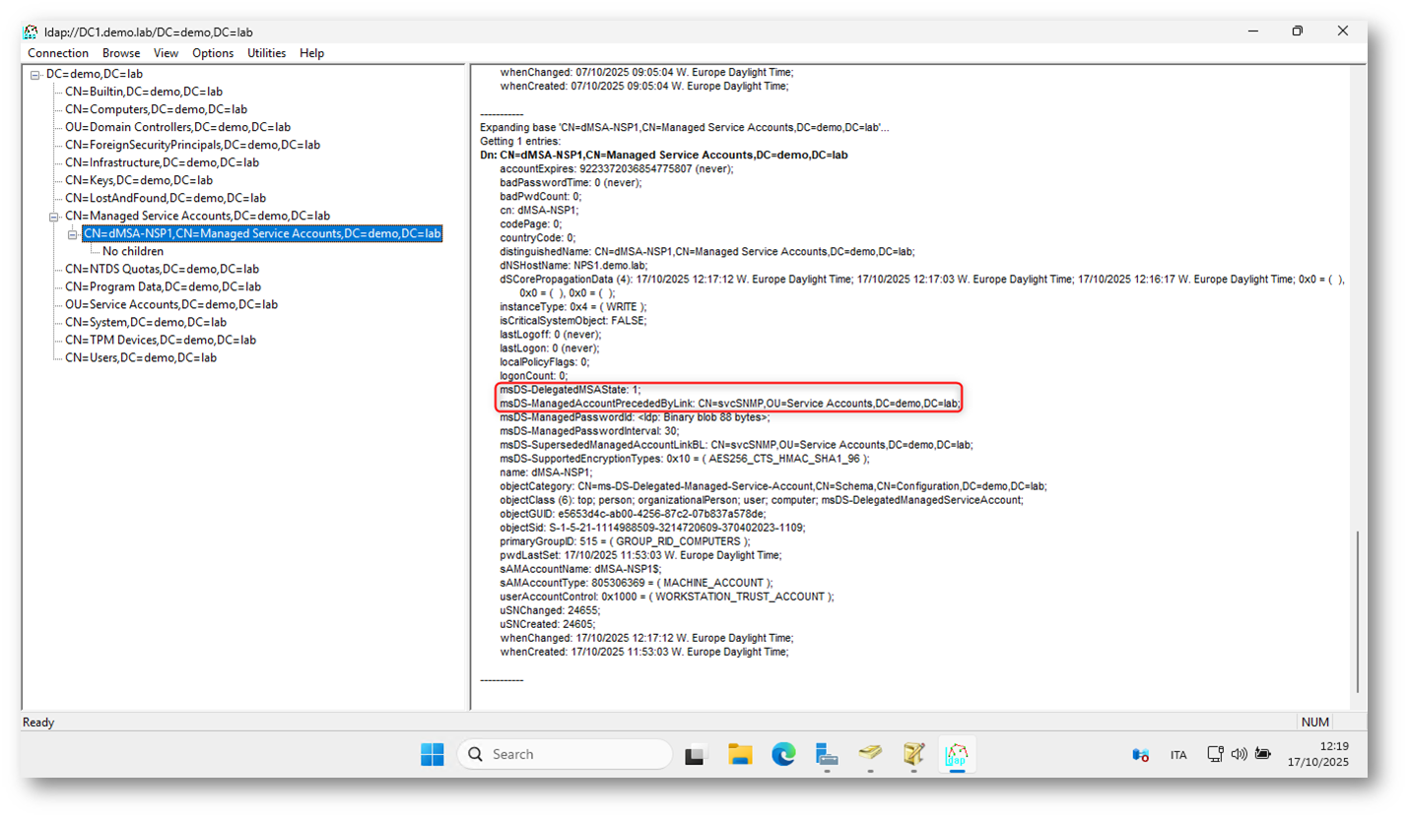Click the 'primaryGroupID: 515' line
The image size is (1409, 819).
625,541
